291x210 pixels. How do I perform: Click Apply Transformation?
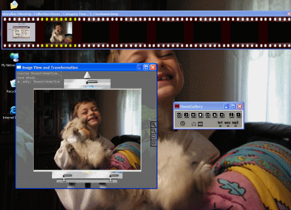41,82
